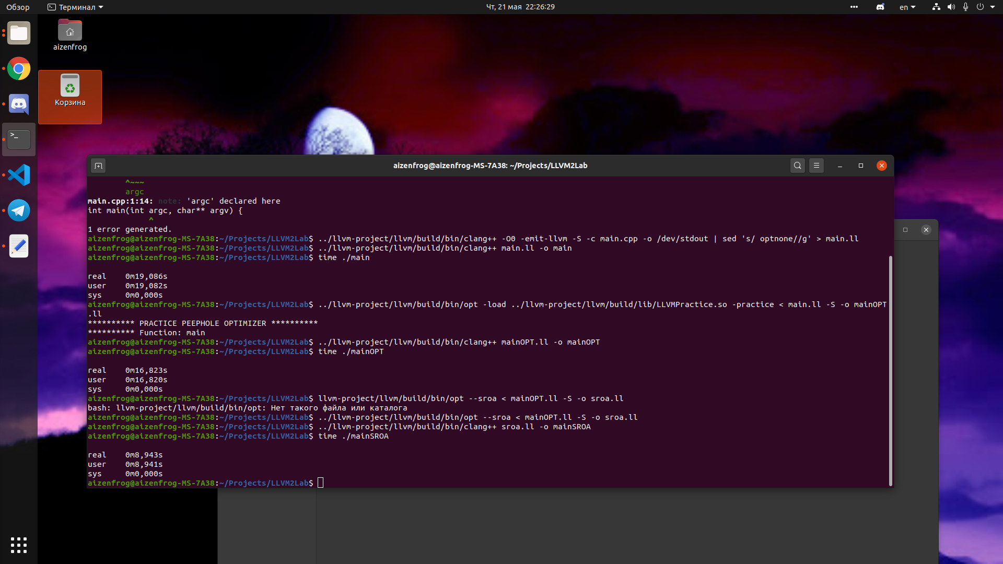Show applications grid button
This screenshot has width=1003, height=564.
[19, 545]
